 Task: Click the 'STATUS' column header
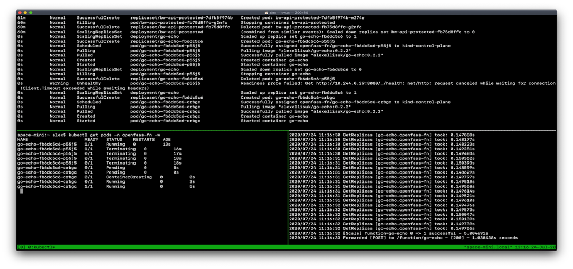pyautogui.click(x=114, y=140)
